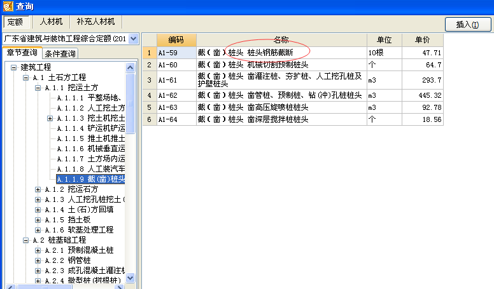Expand the A.2.3 成孔混凝土灌注桩 node

coord(38,271)
